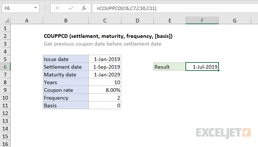Click the formula bar options dots handle
The height and width of the screenshot is (147, 258).
45,8
